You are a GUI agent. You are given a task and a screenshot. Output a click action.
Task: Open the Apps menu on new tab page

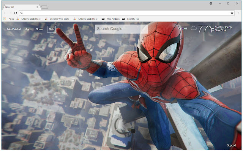click(x=28, y=29)
